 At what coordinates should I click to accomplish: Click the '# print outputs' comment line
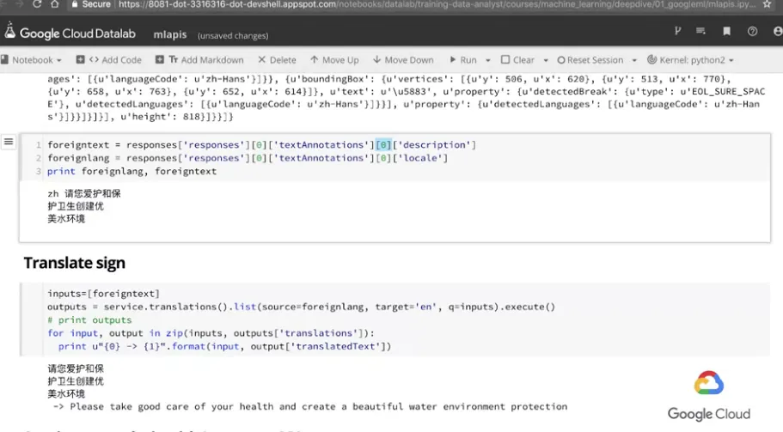pyautogui.click(x=89, y=319)
